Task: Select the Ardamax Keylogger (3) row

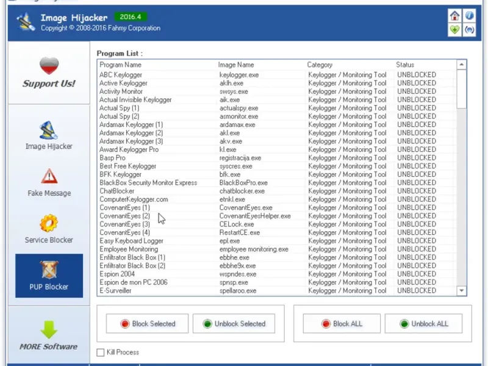Action: pyautogui.click(x=276, y=142)
